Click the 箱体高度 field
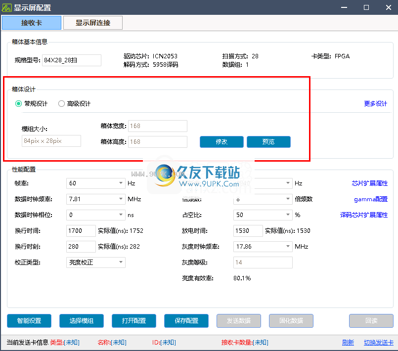398x351 pixels. coord(158,142)
